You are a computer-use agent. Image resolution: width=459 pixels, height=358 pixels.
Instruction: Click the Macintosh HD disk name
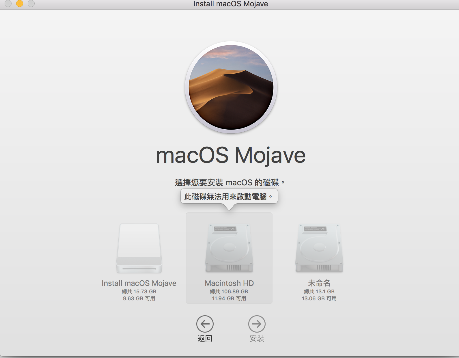[x=229, y=283]
